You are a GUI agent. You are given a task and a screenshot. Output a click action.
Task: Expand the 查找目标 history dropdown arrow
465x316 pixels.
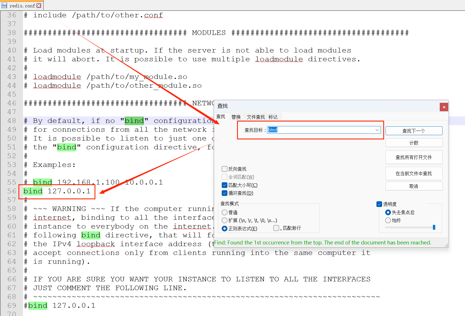[x=377, y=130]
